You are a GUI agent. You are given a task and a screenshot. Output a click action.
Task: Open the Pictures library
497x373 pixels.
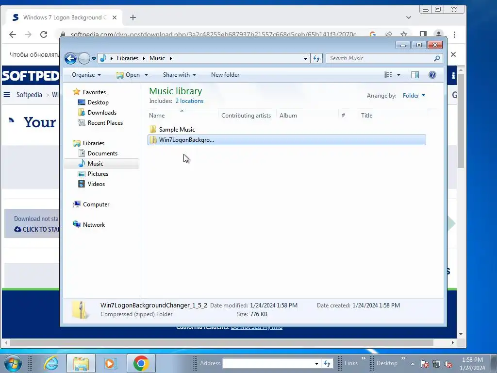coord(98,174)
